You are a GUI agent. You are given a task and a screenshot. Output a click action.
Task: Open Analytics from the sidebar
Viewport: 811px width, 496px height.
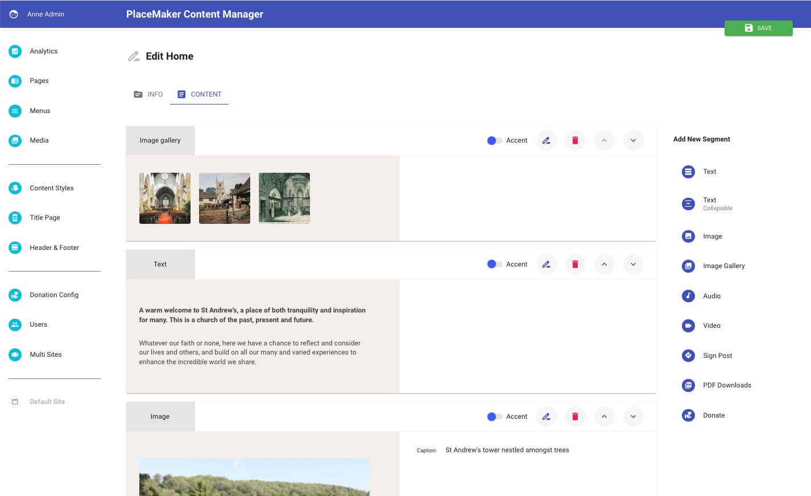43,51
